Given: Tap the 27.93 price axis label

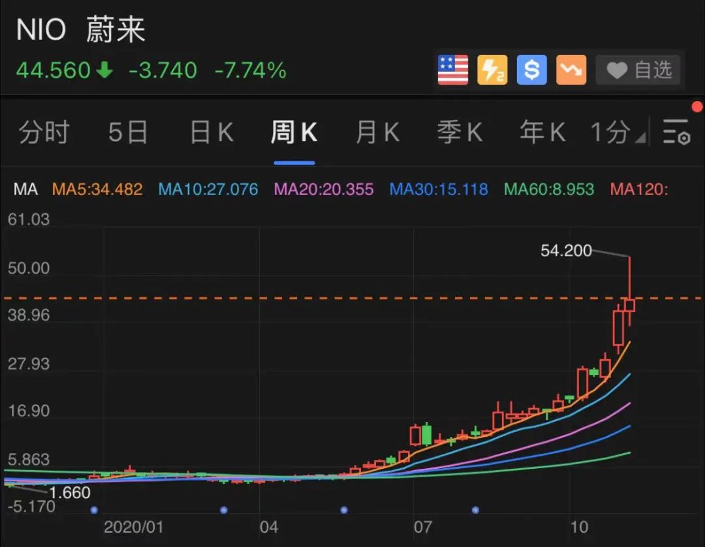Looking at the screenshot, I should click(28, 364).
